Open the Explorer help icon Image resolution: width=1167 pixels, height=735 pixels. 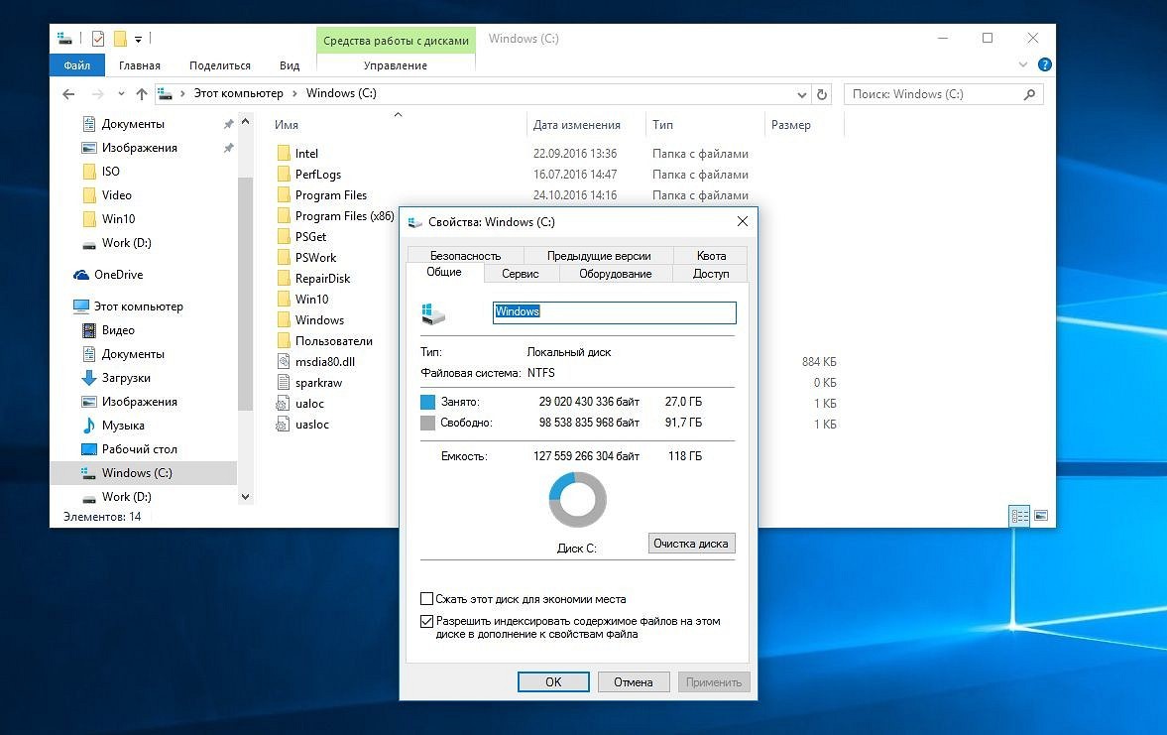1044,64
